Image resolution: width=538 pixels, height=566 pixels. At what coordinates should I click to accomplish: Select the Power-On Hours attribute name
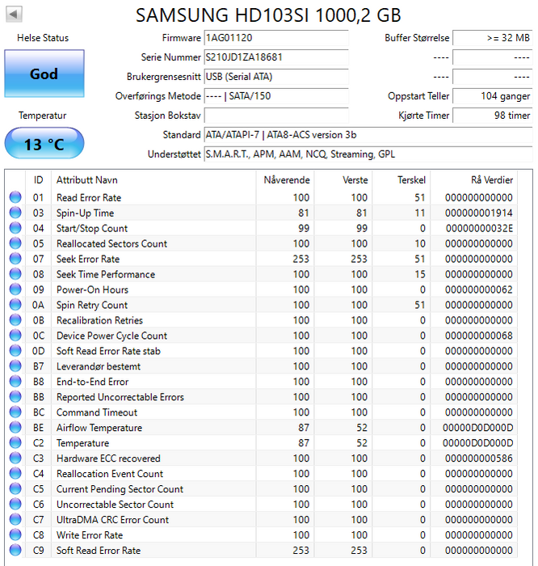92,289
